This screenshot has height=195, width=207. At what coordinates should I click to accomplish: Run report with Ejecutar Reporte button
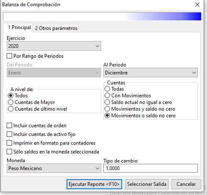pyautogui.click(x=94, y=184)
